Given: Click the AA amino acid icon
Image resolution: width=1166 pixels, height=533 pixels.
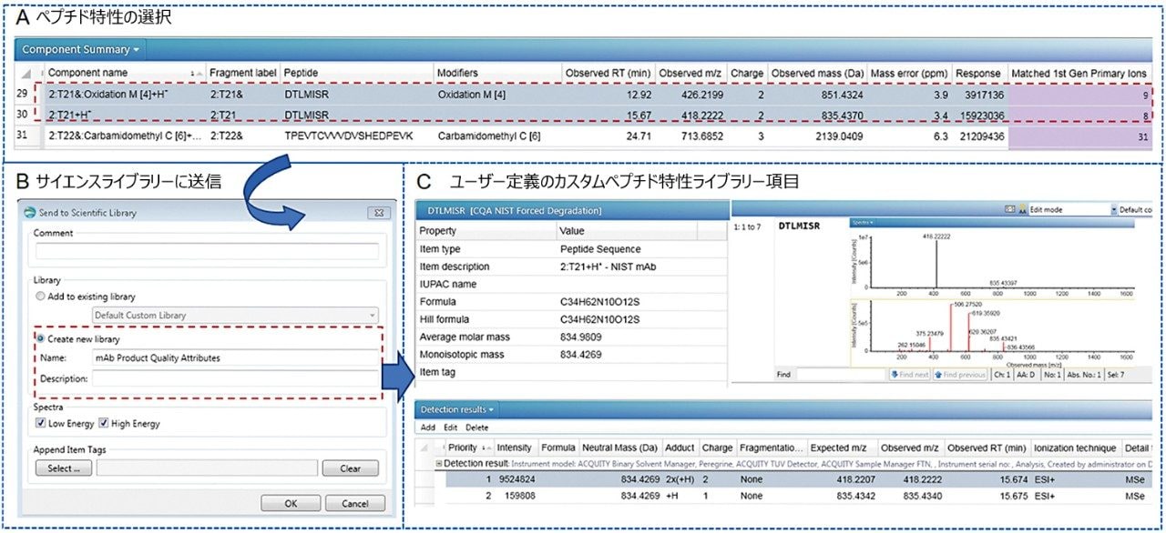Looking at the screenshot, I should tap(1021, 209).
